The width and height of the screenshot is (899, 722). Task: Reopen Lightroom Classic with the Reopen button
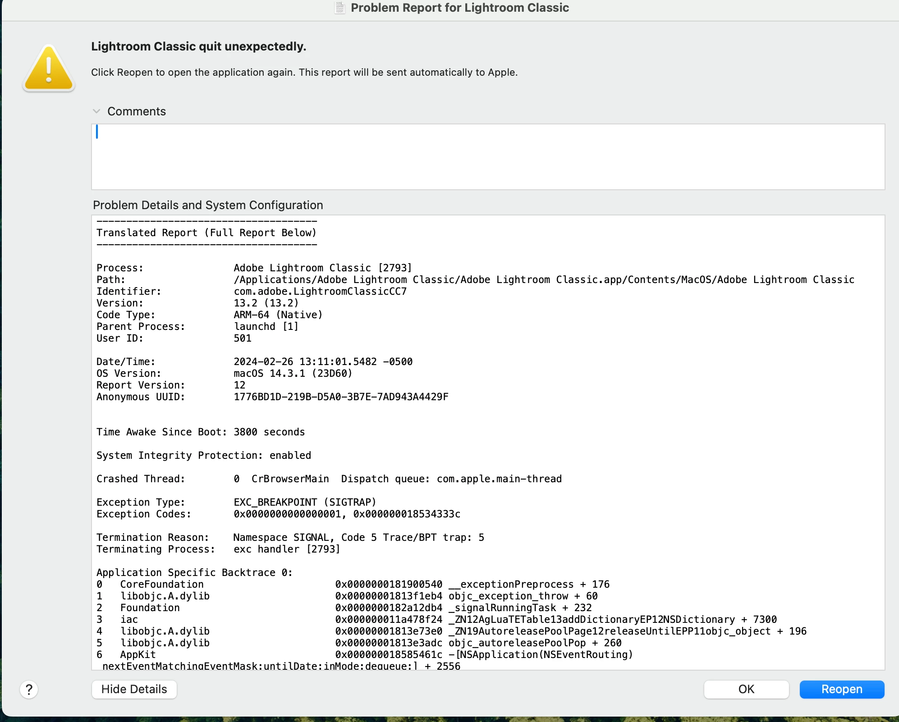(841, 689)
